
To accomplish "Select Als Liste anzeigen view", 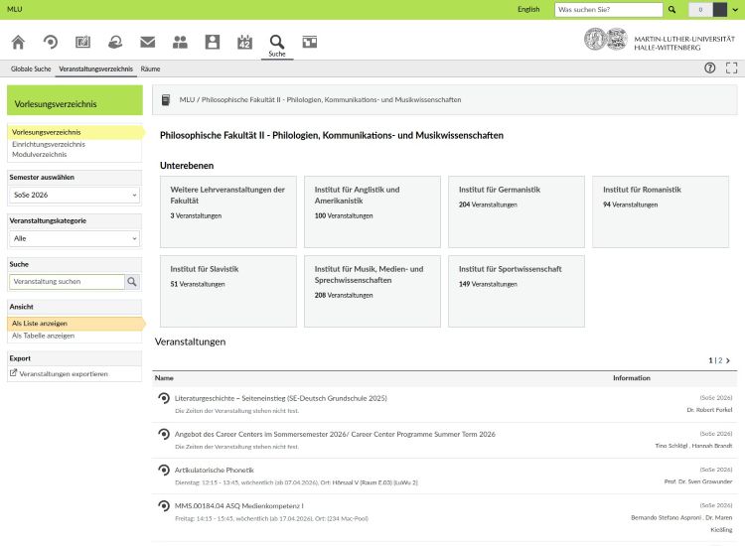I will coord(40,324).
